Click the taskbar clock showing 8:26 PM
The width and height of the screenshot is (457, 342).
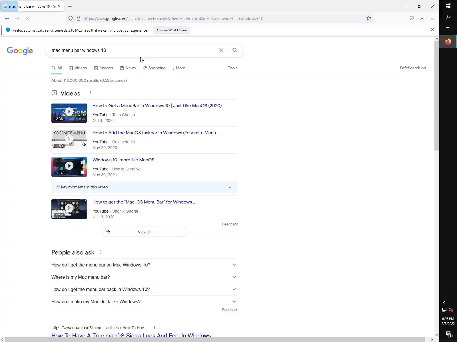pos(448,321)
